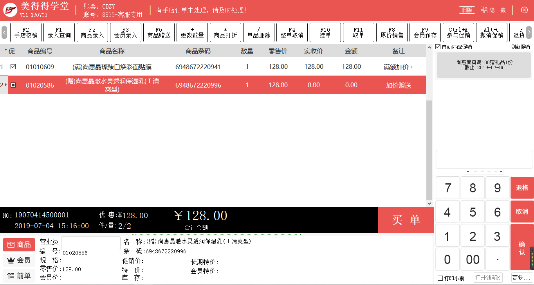Open the 会员 tab with crown icon

pyautogui.click(x=19, y=260)
